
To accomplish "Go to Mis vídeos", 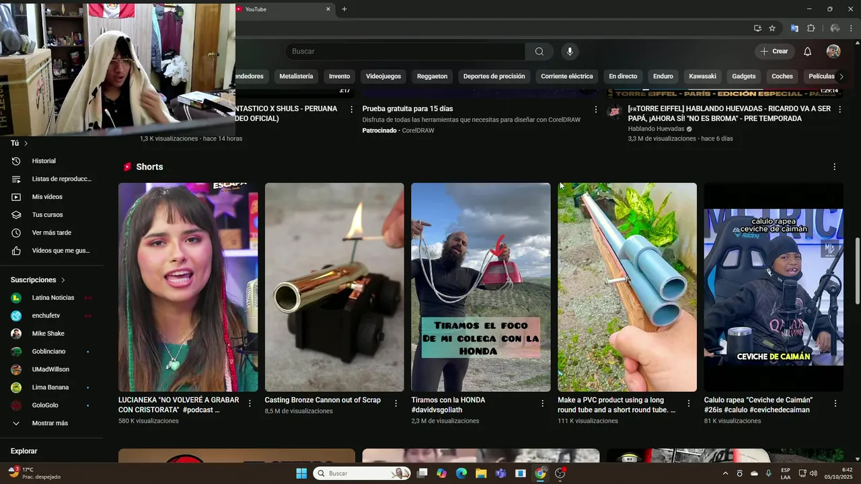I will [52, 197].
